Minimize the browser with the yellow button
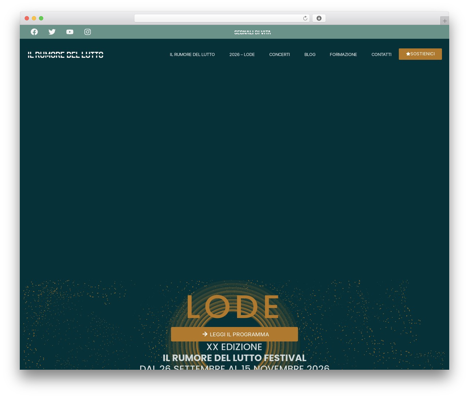 (x=34, y=18)
